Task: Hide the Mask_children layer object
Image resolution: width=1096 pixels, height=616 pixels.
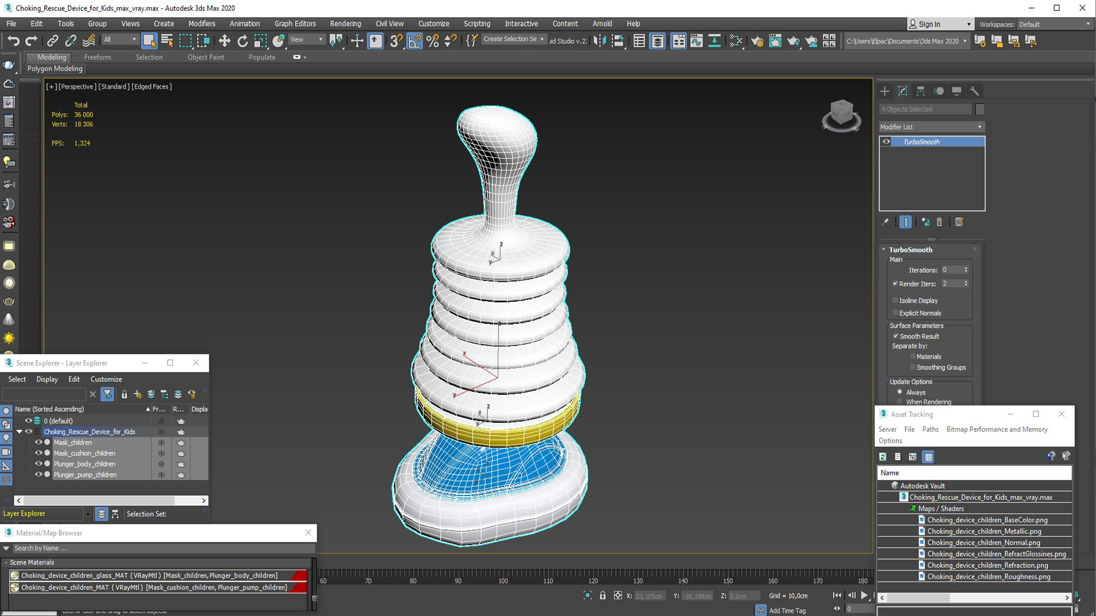Action: tap(39, 443)
